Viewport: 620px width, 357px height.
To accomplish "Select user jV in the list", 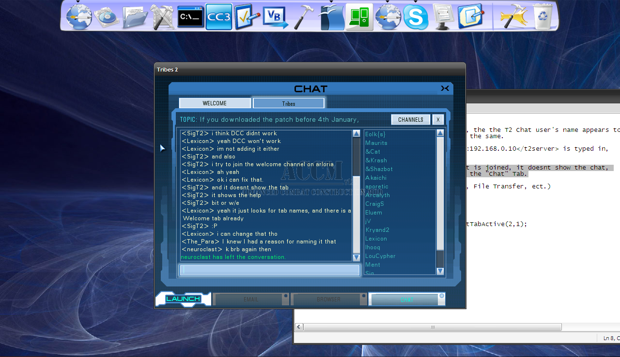I will coord(368,221).
